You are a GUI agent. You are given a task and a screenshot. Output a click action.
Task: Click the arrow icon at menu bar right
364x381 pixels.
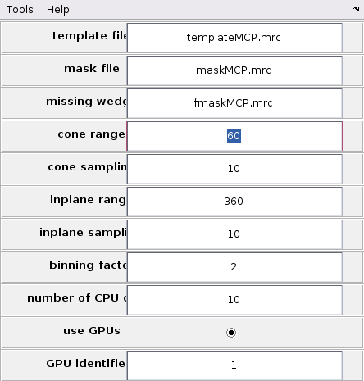coord(356,10)
